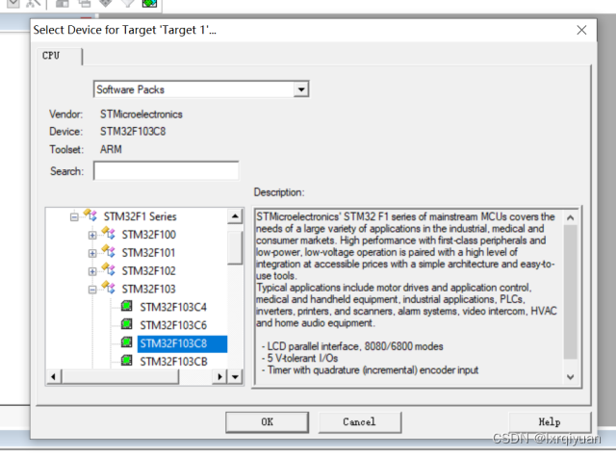The image size is (616, 455).
Task: Click the description scroll up arrow
Action: (571, 217)
